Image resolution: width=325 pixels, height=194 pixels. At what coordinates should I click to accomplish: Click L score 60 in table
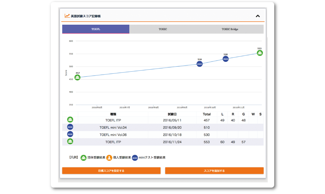pyautogui.click(x=222, y=142)
